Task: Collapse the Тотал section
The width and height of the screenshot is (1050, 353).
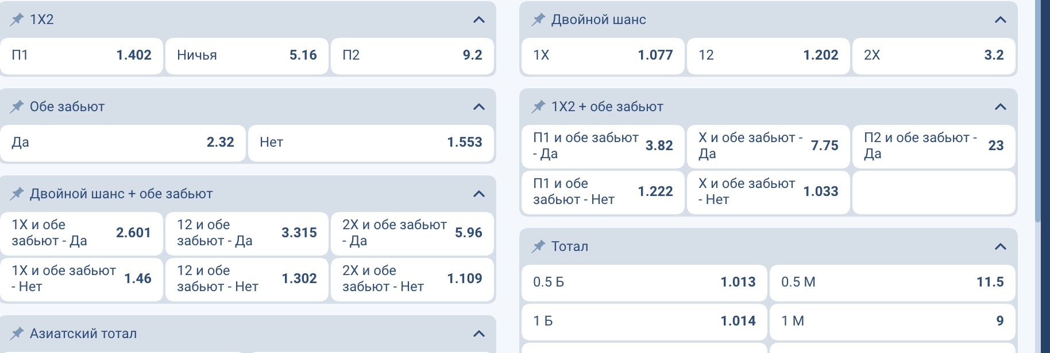Action: coord(1001,246)
